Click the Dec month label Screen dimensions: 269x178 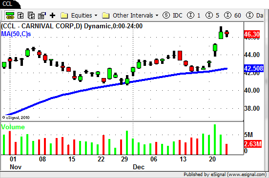[x=139, y=167]
